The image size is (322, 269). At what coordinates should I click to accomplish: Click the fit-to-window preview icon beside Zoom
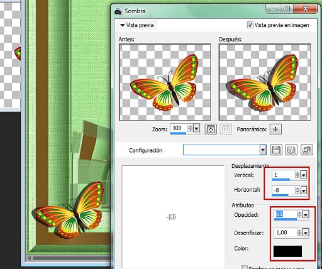click(211, 129)
